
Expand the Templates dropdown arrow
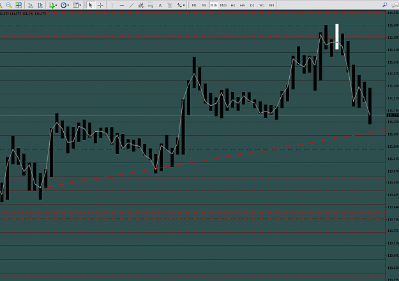(x=80, y=5)
